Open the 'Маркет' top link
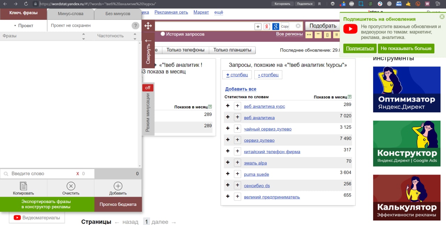This screenshot has width=446, height=225. click(x=201, y=12)
